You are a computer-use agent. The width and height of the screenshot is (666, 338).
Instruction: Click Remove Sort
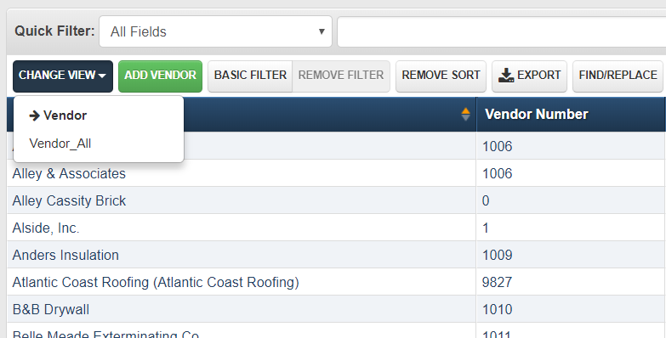441,76
